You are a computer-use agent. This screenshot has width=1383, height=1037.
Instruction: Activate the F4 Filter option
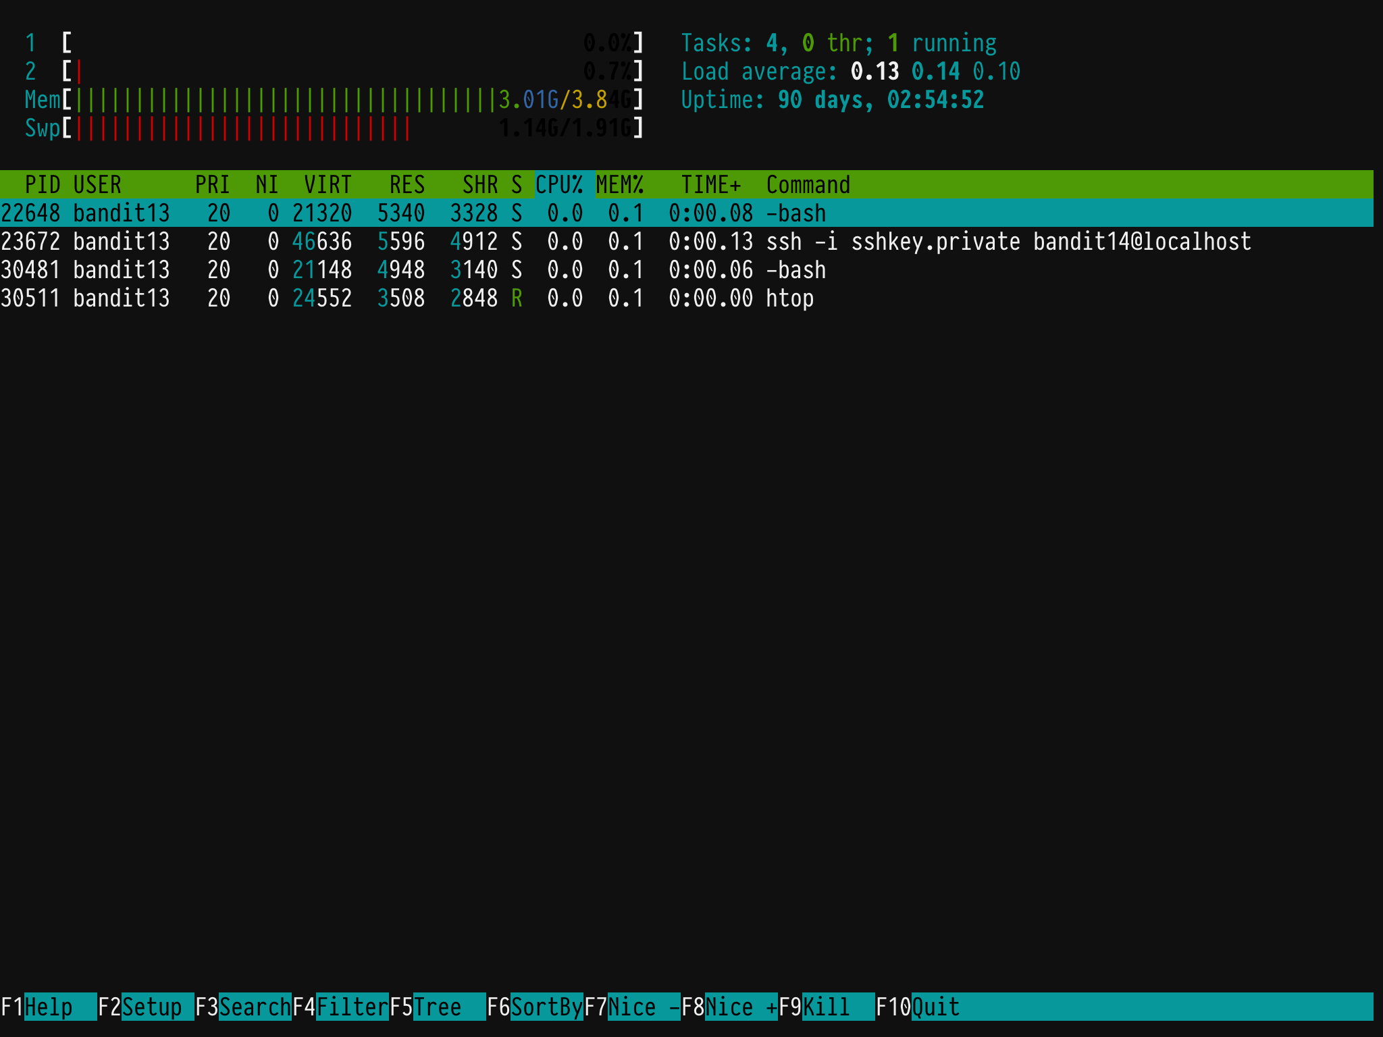tap(341, 1007)
